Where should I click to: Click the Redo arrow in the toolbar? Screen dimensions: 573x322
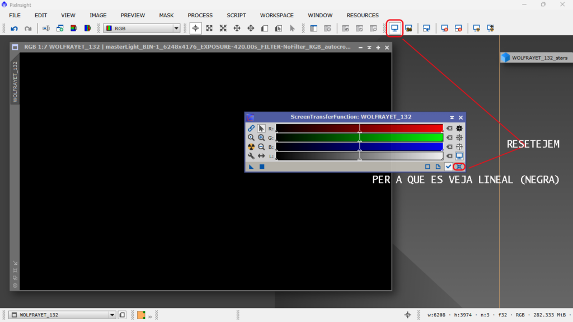pos(28,28)
